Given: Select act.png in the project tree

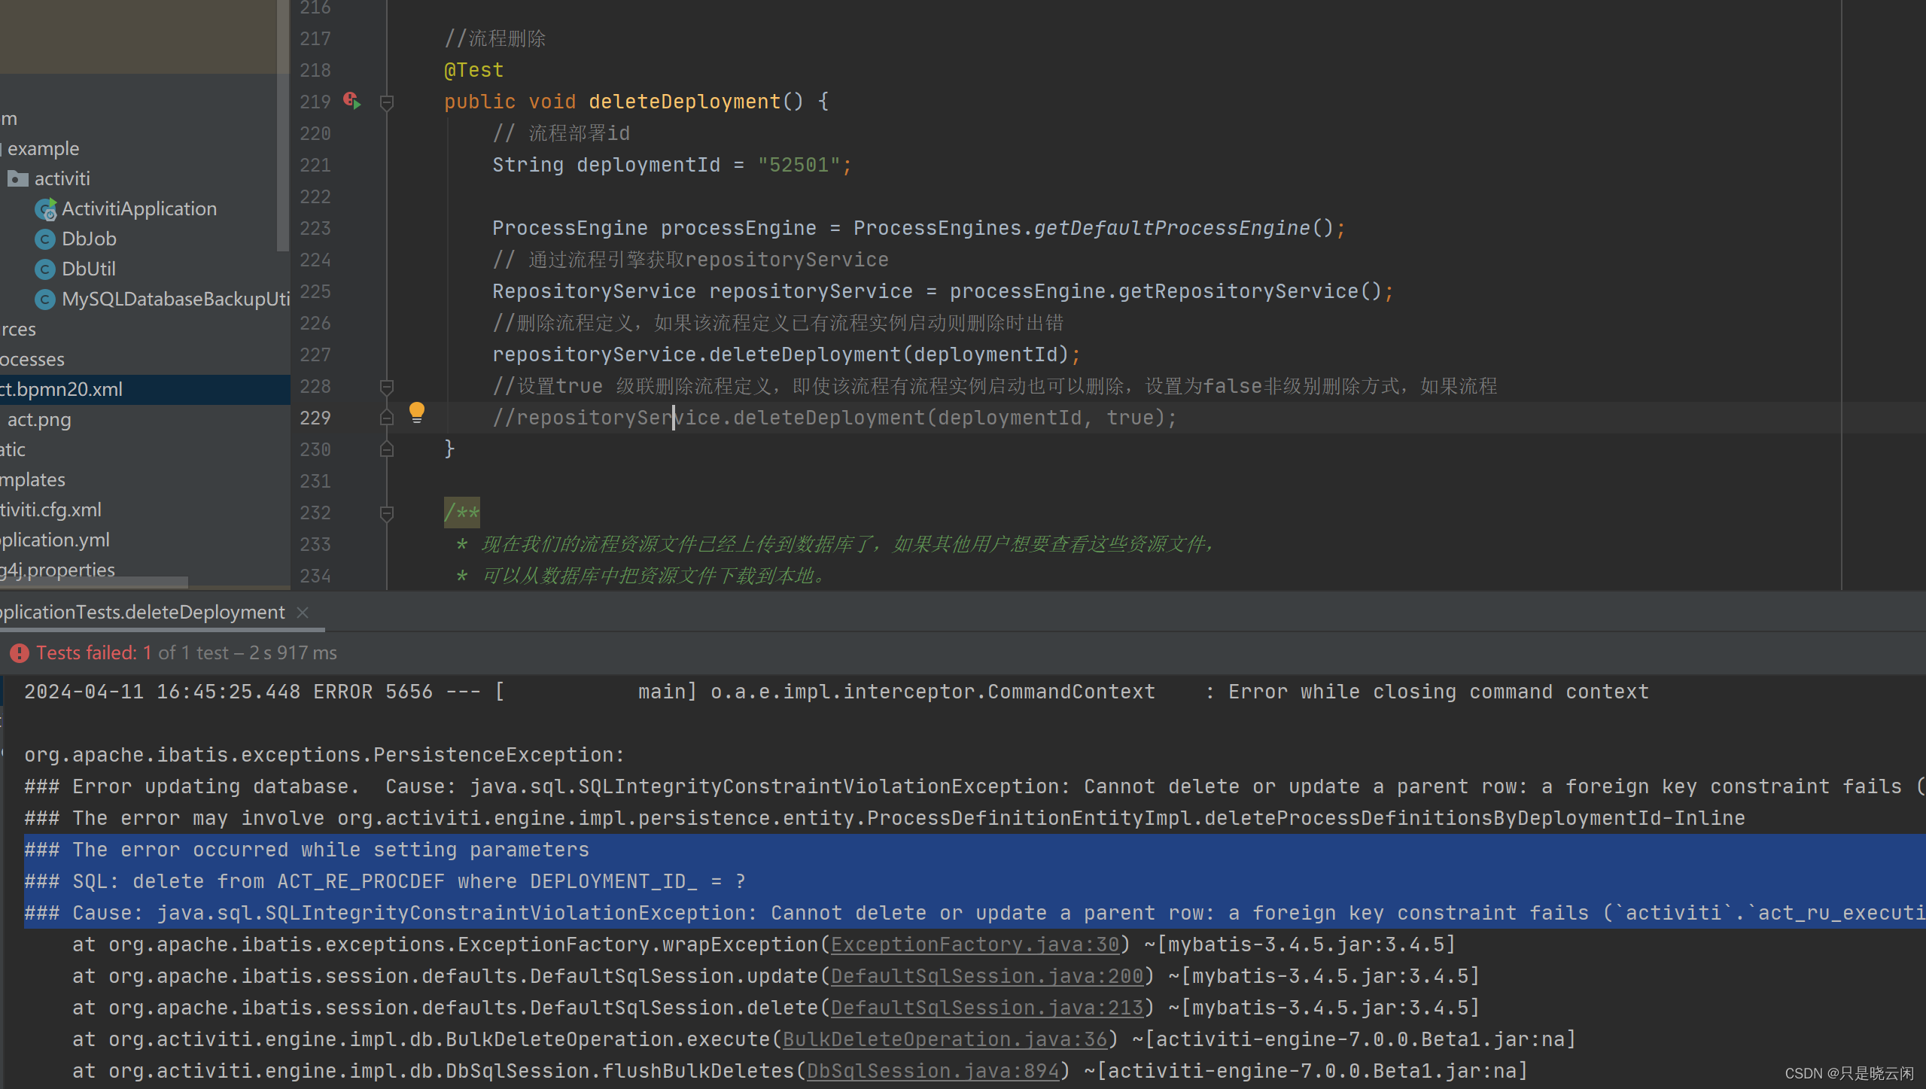Looking at the screenshot, I should click(x=39, y=420).
